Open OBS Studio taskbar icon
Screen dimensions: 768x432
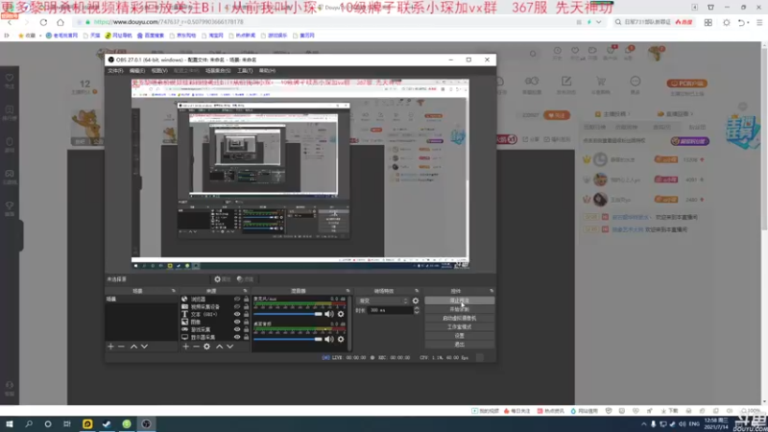point(146,423)
